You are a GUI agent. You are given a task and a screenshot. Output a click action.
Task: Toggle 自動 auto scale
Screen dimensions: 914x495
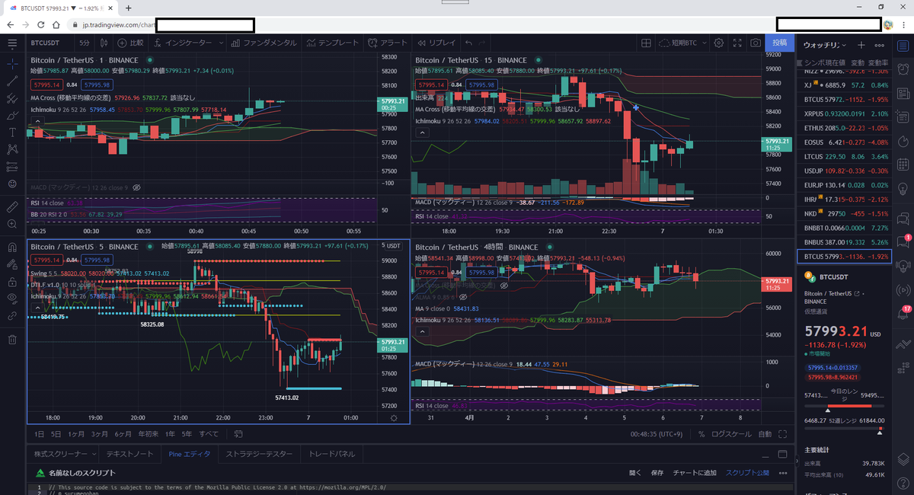(765, 434)
